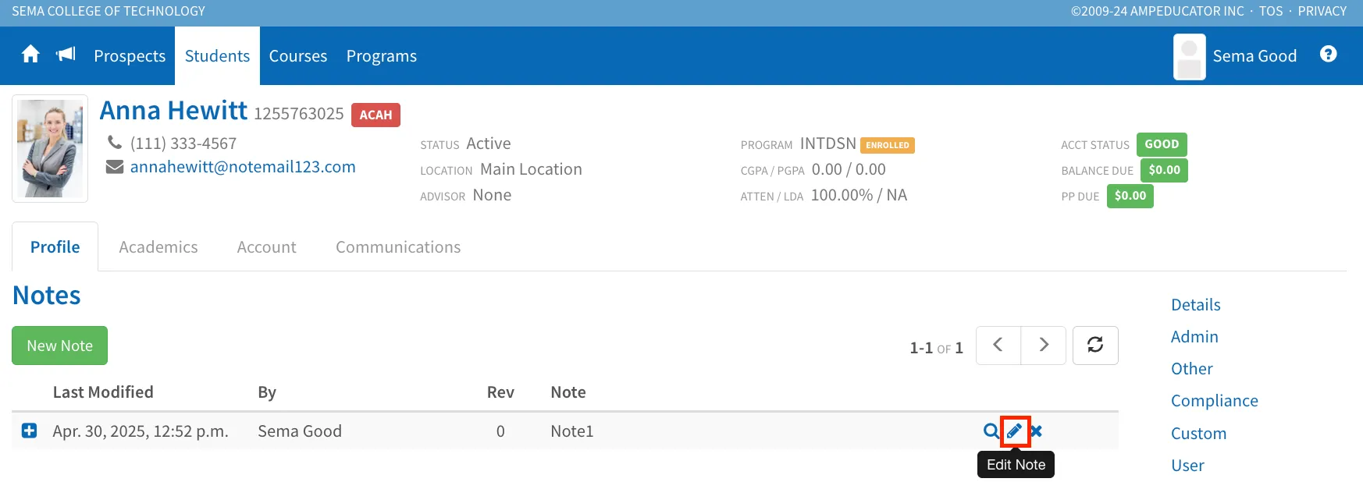This screenshot has width=1363, height=482.
Task: Click the phone icon beside the number
Action: coord(115,143)
